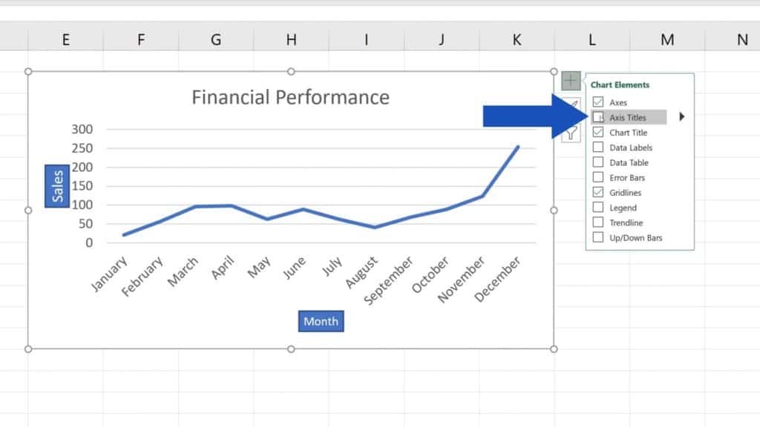This screenshot has height=427, width=760.
Task: Disable the Gridlines checkbox
Action: click(x=598, y=192)
